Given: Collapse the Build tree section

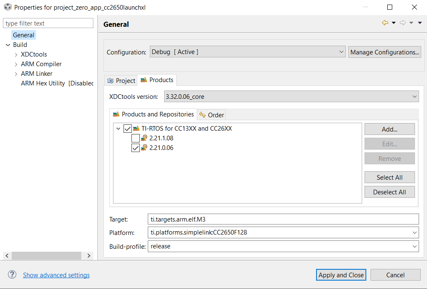Looking at the screenshot, I should (8, 45).
